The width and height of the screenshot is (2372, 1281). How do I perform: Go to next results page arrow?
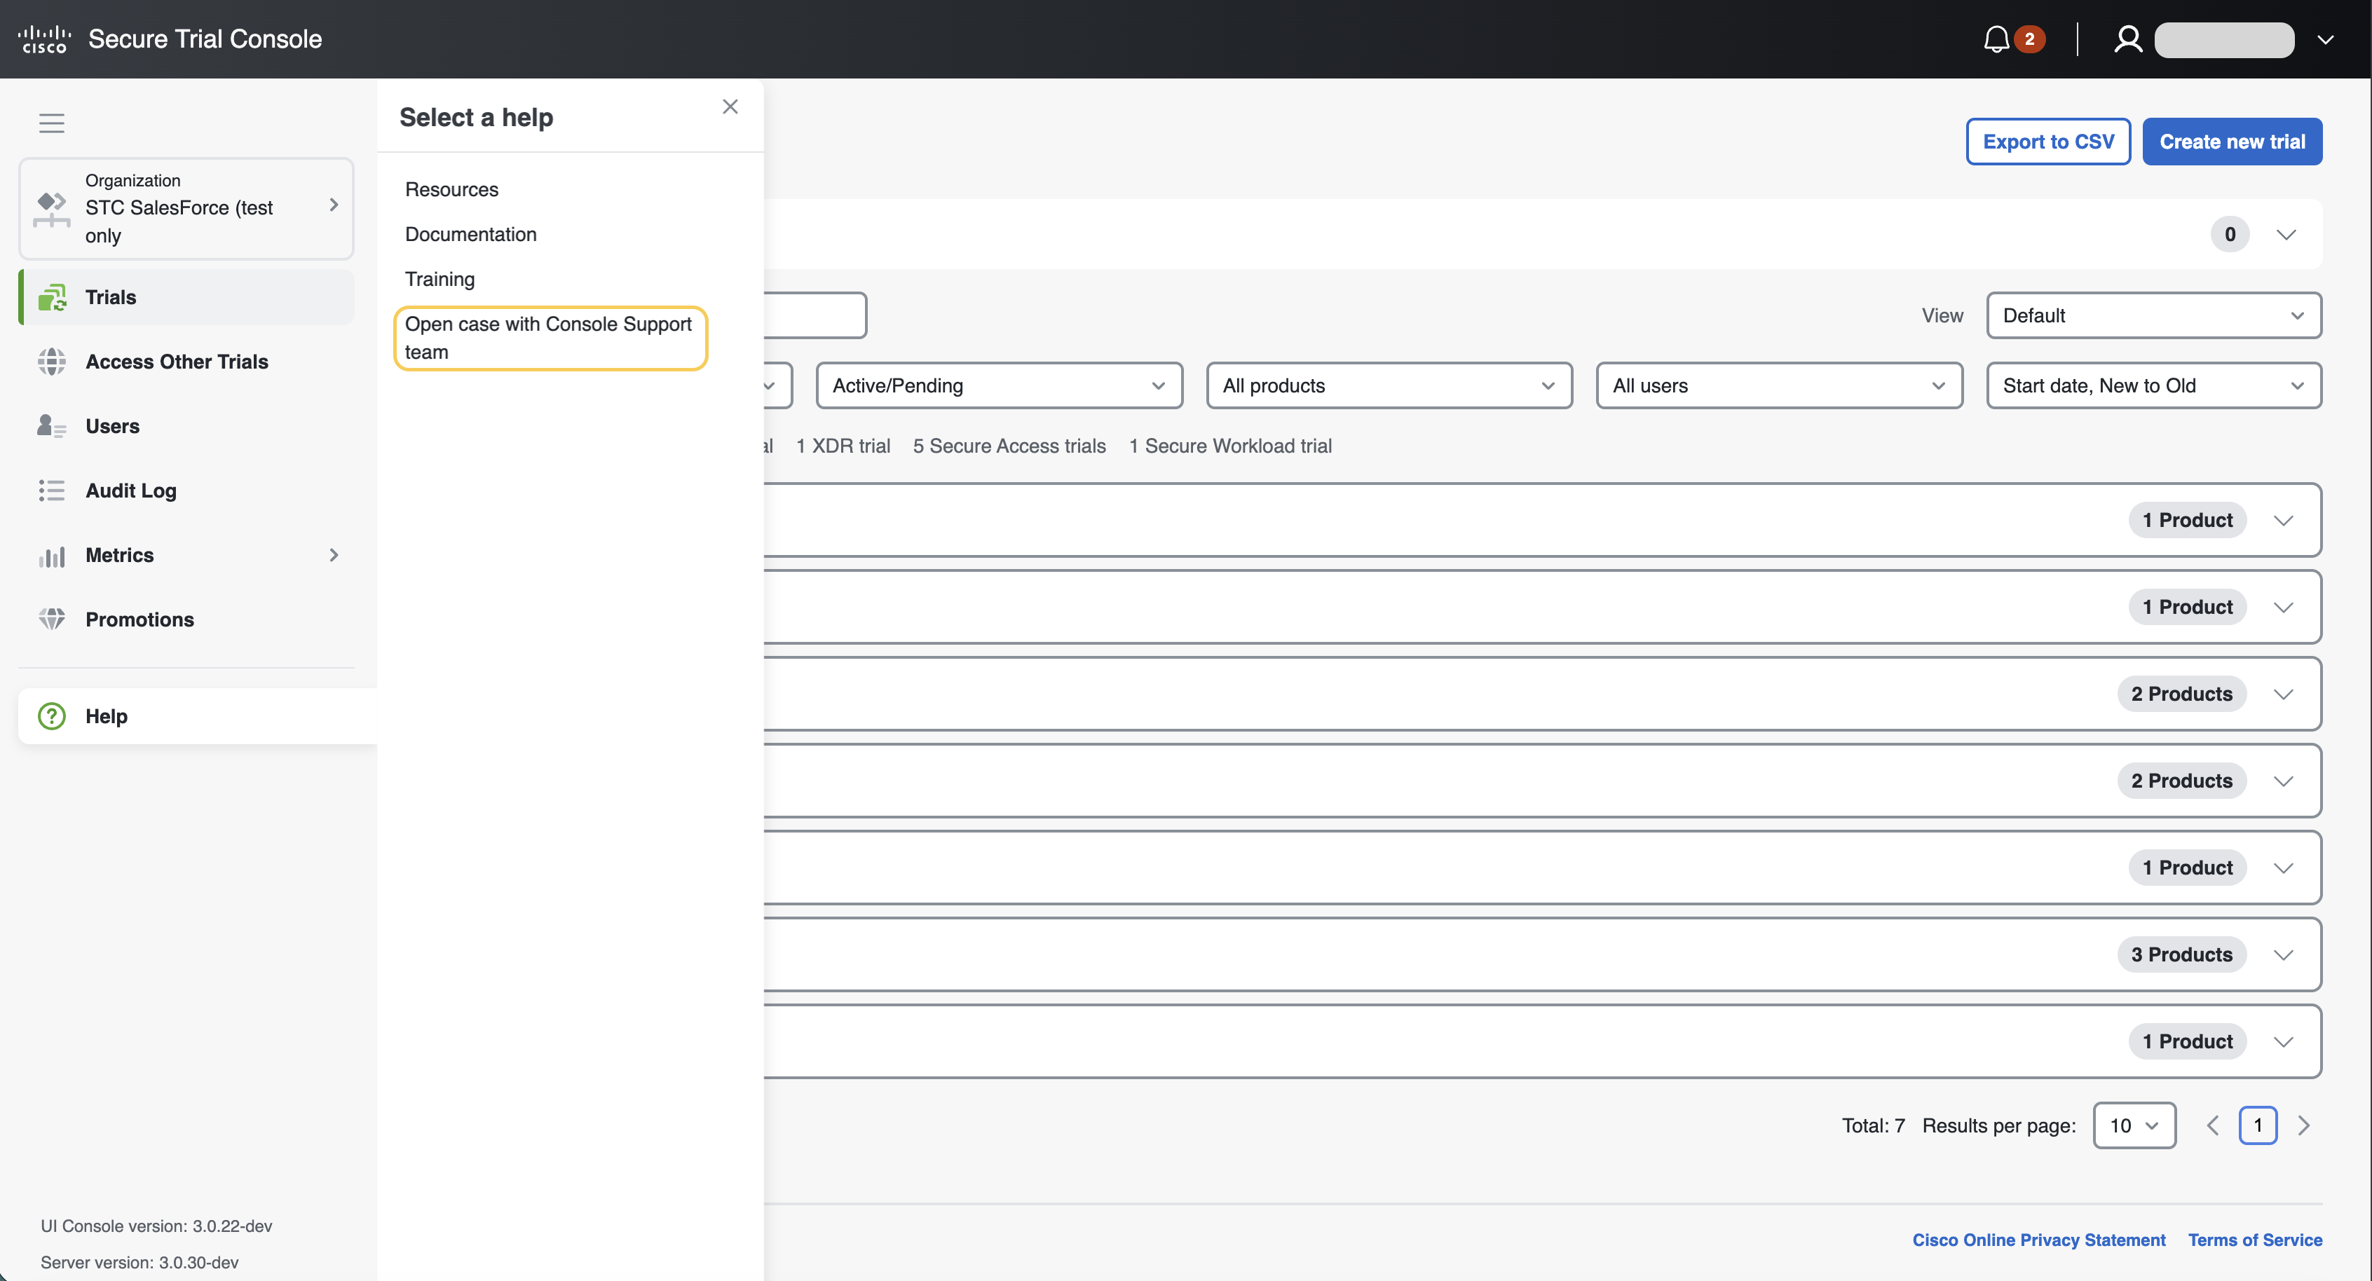2303,1125
